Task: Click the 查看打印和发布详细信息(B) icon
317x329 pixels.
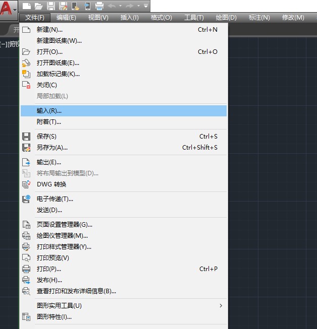Action: (26, 291)
